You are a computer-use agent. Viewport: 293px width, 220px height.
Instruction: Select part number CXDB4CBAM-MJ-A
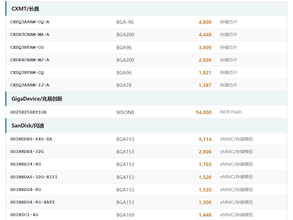[x=30, y=60]
